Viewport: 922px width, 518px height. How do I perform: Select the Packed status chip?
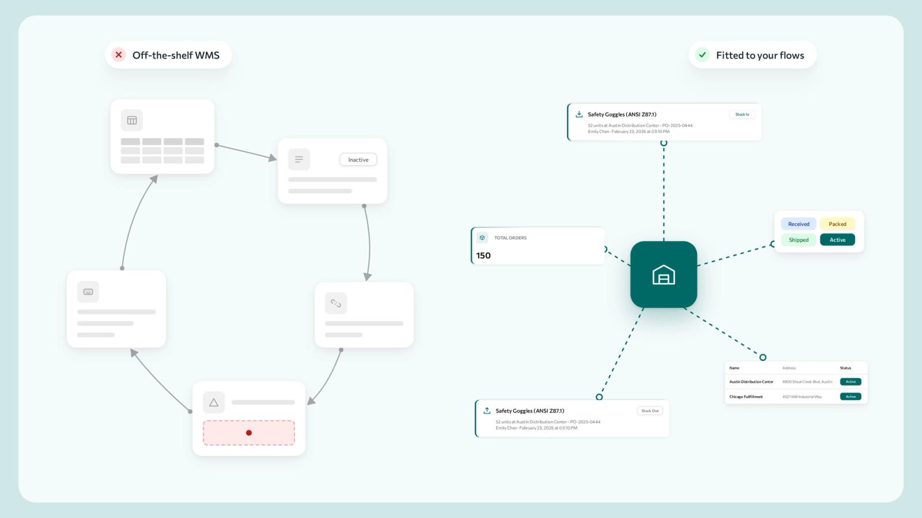pos(838,224)
